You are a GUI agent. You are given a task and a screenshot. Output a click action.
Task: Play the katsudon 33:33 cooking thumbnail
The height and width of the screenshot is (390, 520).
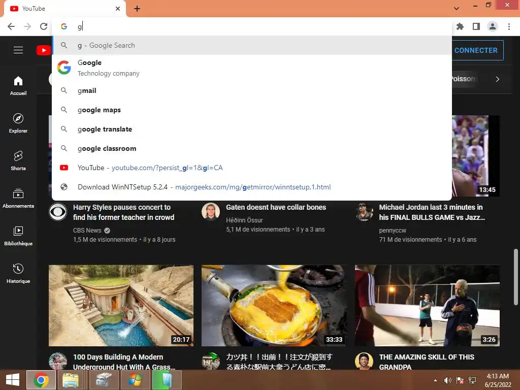(274, 305)
